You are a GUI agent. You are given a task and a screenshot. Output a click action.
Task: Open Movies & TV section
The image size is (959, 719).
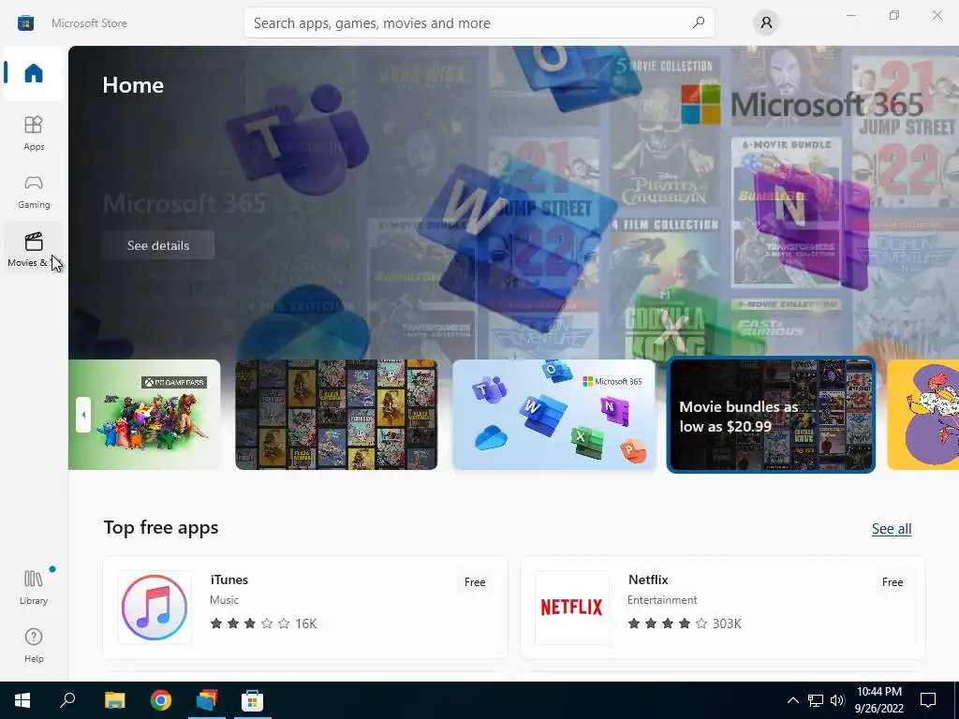pos(34,249)
